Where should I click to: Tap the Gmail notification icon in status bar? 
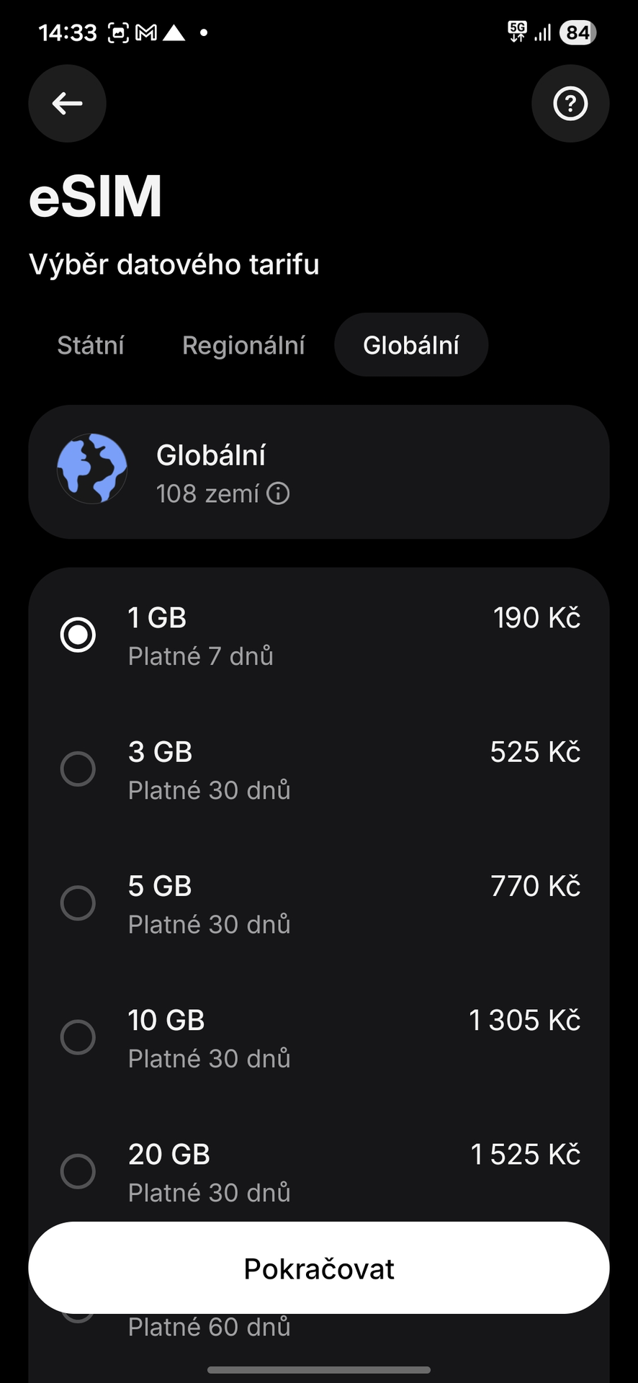(146, 32)
